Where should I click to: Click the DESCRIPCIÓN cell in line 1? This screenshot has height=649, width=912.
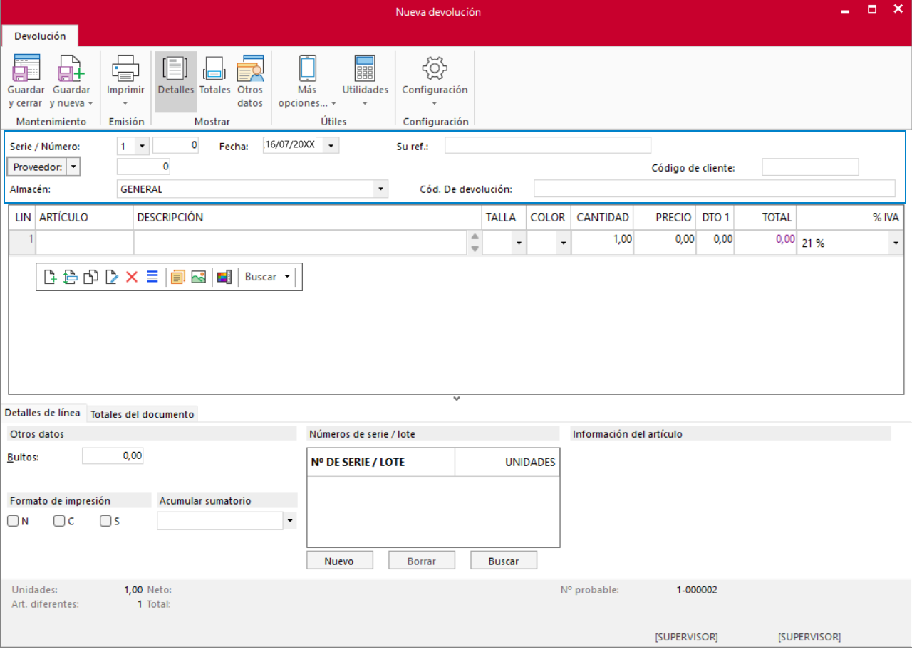(x=301, y=243)
